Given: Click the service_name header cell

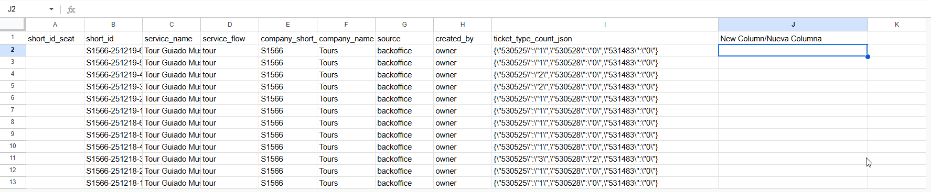Looking at the screenshot, I should [x=172, y=38].
